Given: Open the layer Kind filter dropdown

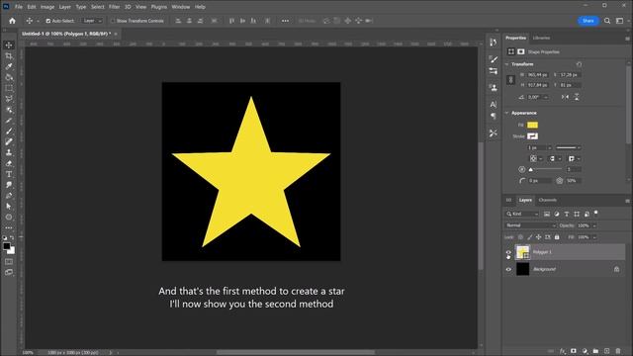Looking at the screenshot, I should tap(522, 214).
